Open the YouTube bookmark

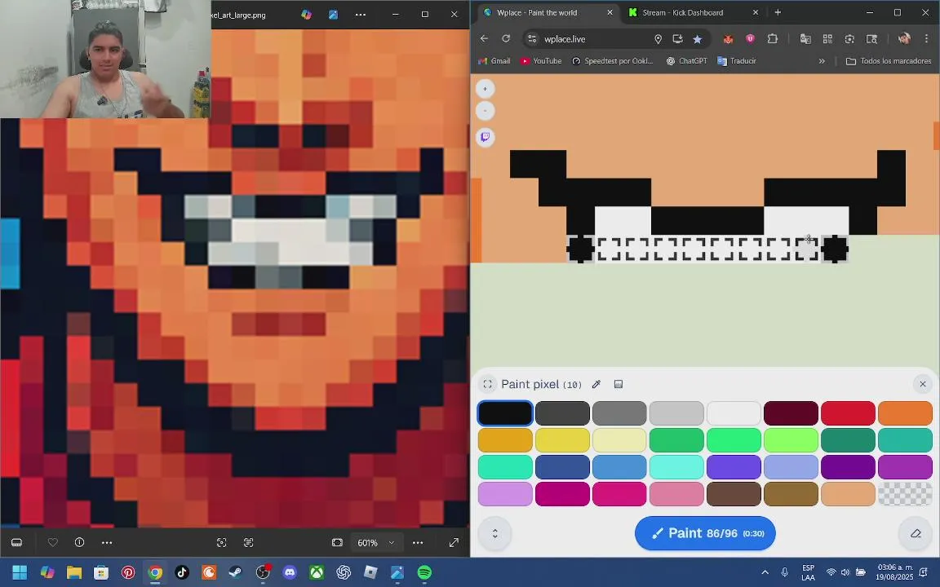pos(541,61)
